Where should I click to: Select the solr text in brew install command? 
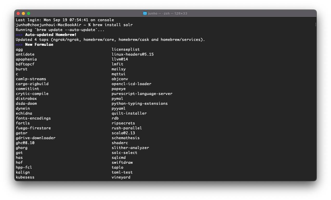128,25
